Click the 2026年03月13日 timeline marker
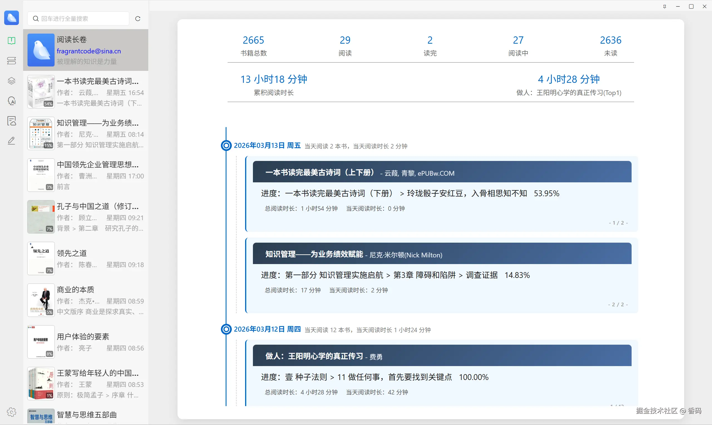Viewport: 712px width, 425px height. (x=226, y=145)
